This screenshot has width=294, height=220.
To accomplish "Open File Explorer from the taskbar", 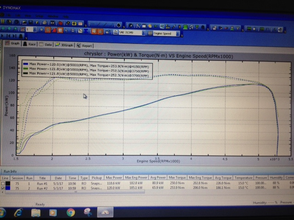I will pyautogui.click(x=36, y=213).
